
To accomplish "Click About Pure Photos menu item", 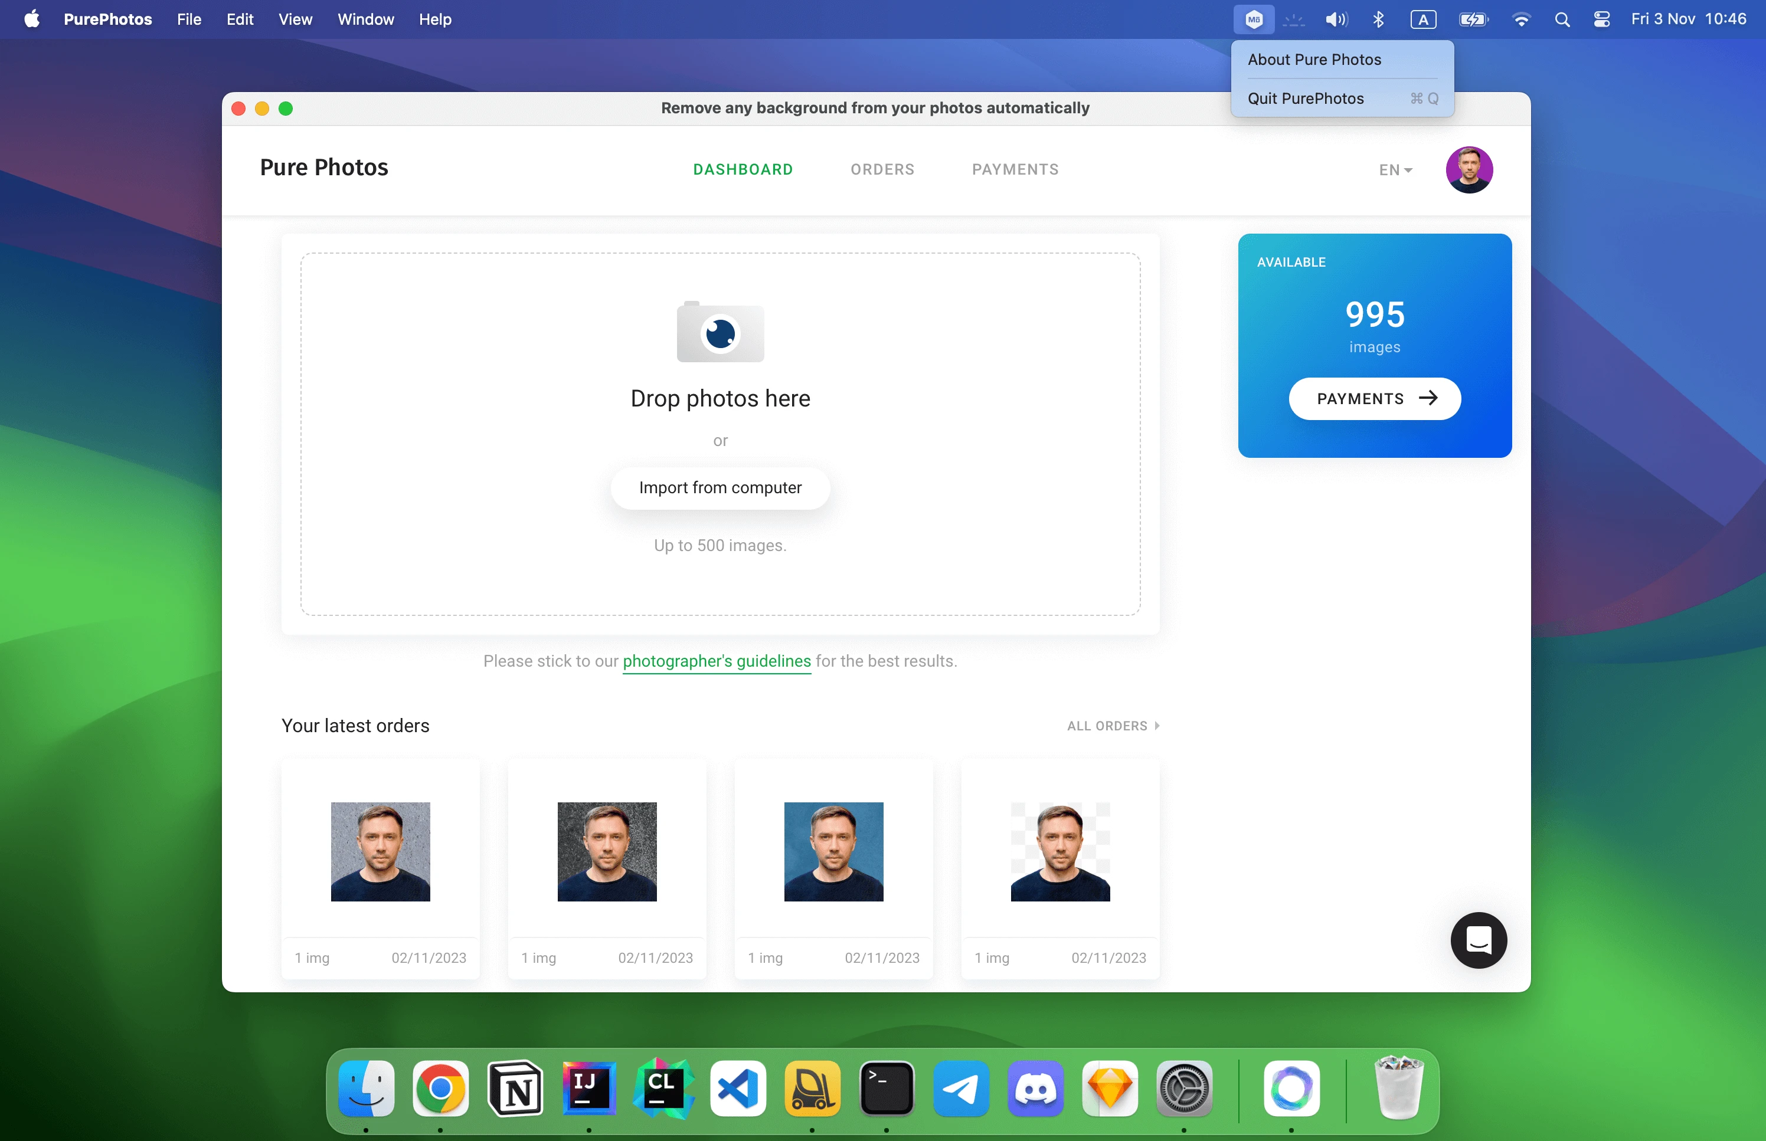I will click(1316, 59).
